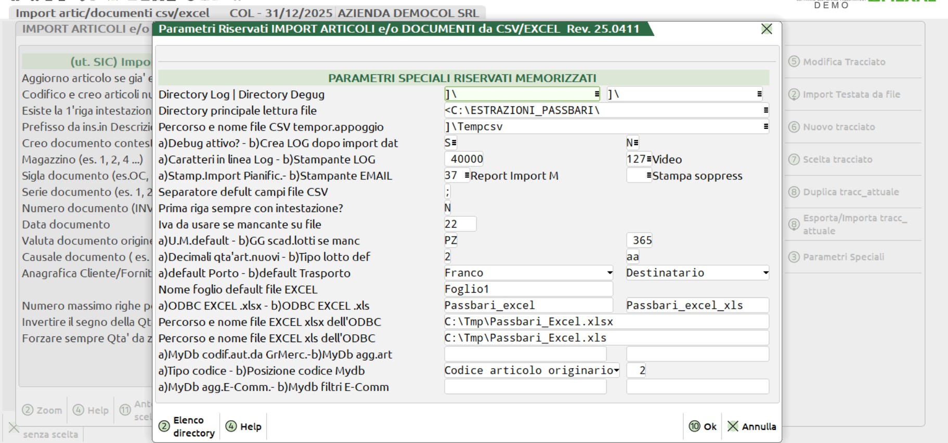Open lookup for temporary CSV file path
The width and height of the screenshot is (948, 443).
point(765,126)
